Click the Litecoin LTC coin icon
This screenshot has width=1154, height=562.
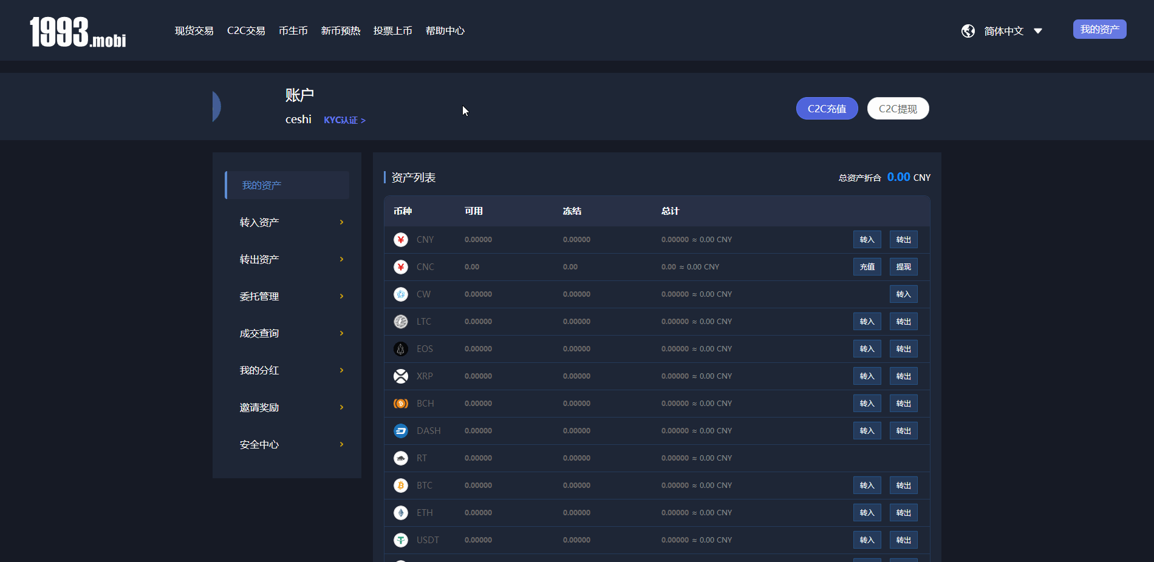401,322
